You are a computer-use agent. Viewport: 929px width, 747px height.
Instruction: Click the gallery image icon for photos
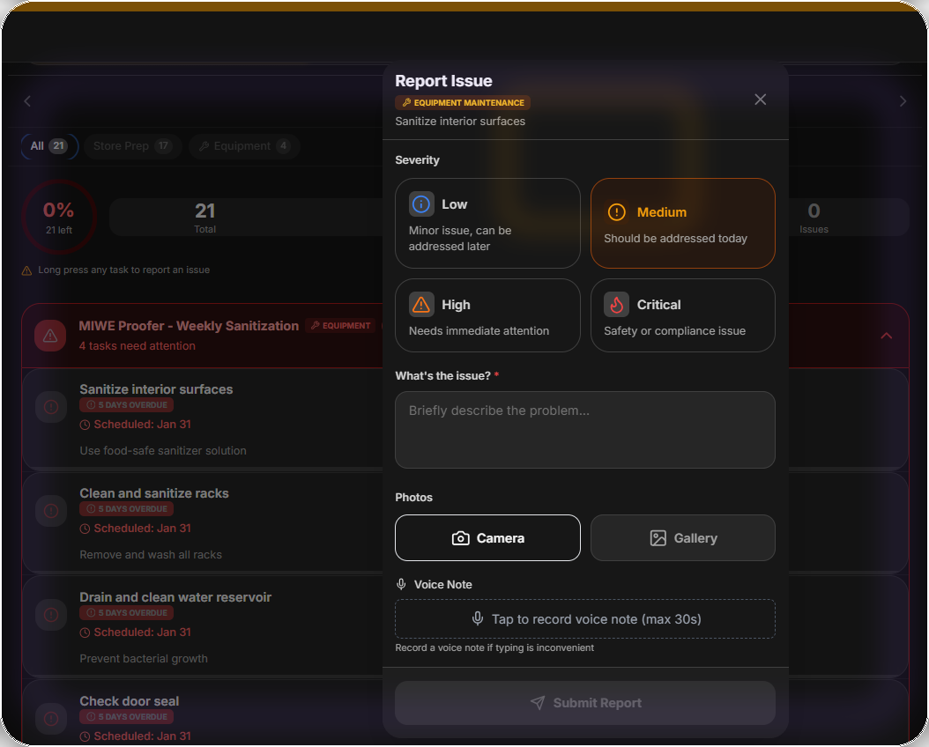pyautogui.click(x=658, y=537)
